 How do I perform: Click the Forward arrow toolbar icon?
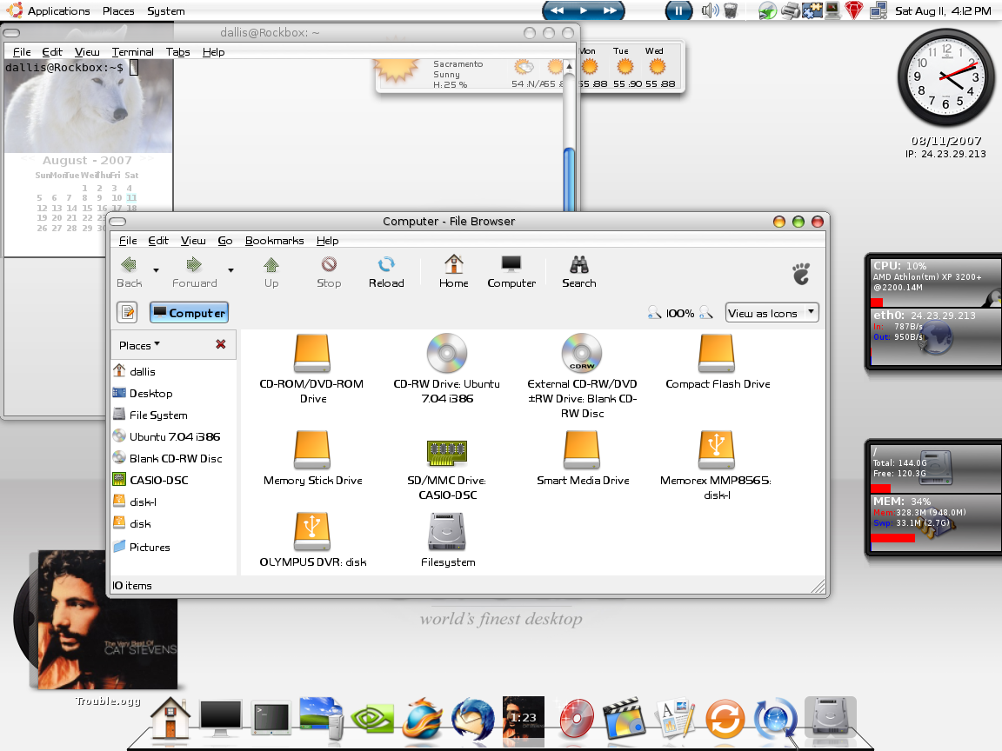coord(194,264)
